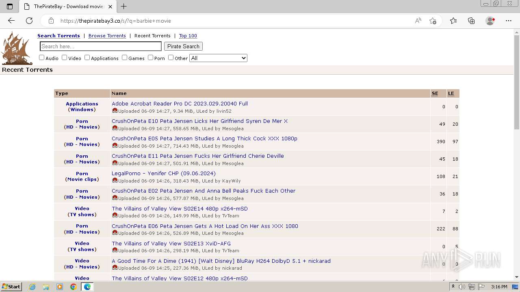The width and height of the screenshot is (520, 292).
Task: Go back with the browser back arrow
Action: click(x=11, y=21)
